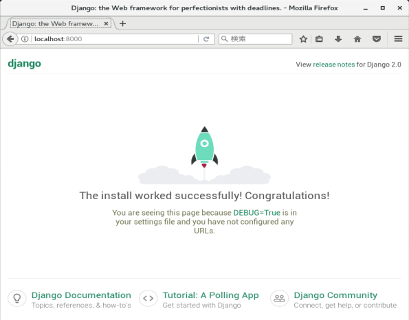The width and height of the screenshot is (409, 320).
Task: Open downloads arrow icon
Action: [x=338, y=39]
